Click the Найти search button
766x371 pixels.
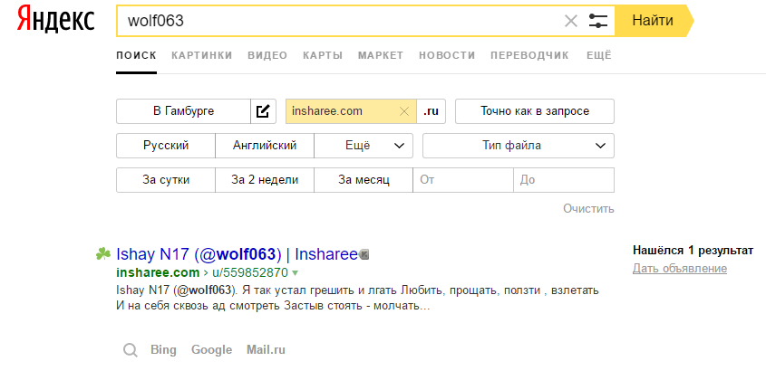pyautogui.click(x=654, y=21)
